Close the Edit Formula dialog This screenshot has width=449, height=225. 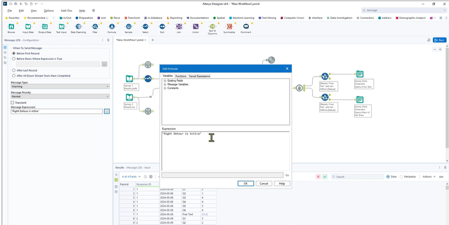coord(287,69)
